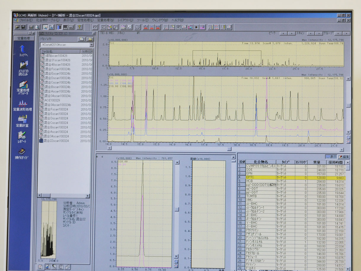The image size is (361, 271).
Task: Click the chromatogram's horizontal scrollbar thumb
Action: click(229, 149)
